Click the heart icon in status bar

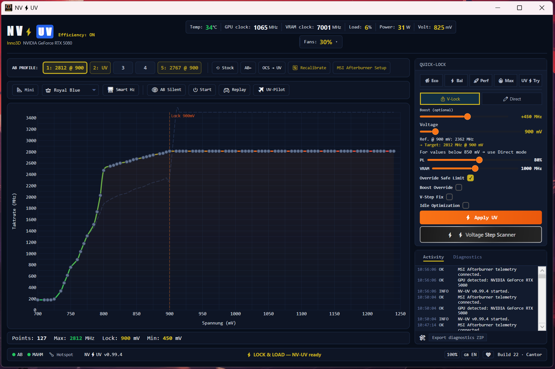[x=488, y=355]
